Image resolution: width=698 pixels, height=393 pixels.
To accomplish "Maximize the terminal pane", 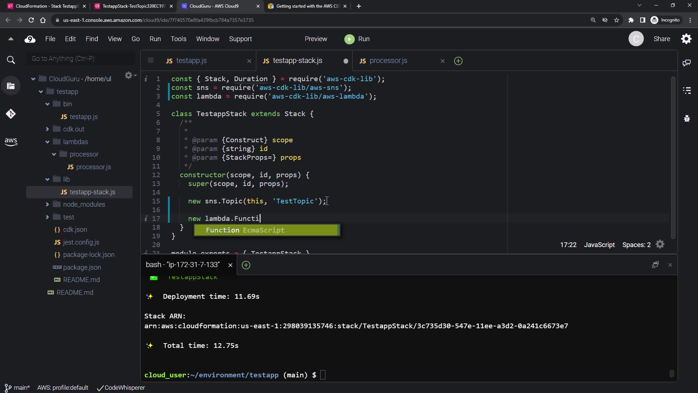I will click(x=655, y=265).
